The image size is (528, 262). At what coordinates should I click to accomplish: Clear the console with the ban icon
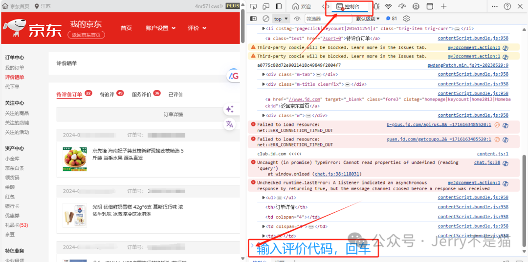[265, 19]
